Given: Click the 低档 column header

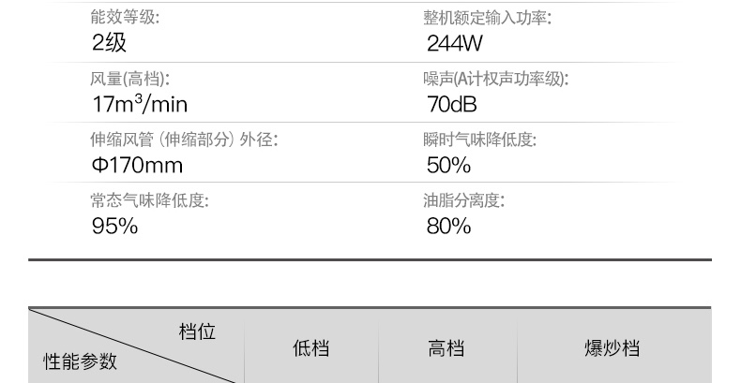Looking at the screenshot, I should coord(311,348).
